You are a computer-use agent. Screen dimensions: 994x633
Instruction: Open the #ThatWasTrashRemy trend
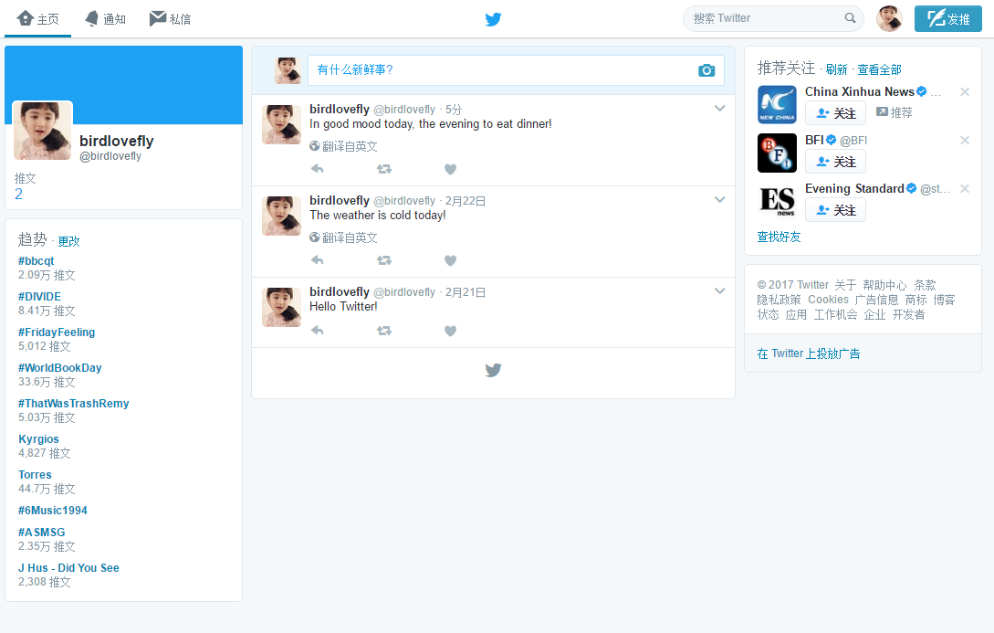[74, 403]
